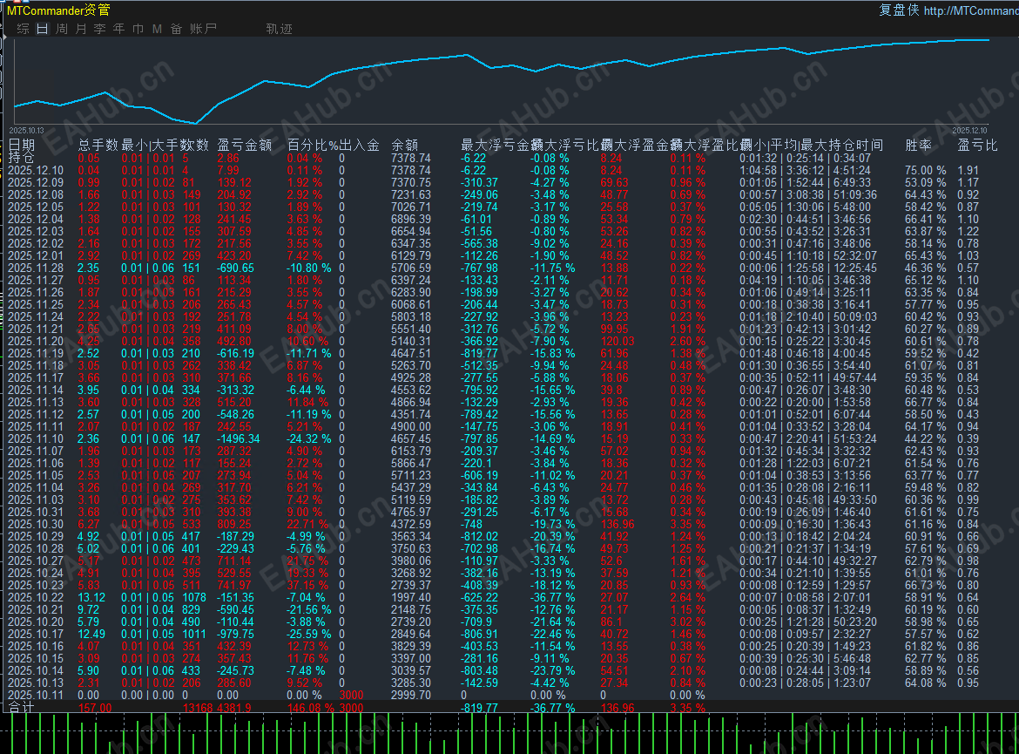Image resolution: width=1019 pixels, height=754 pixels.
Task: Select the 2025.12.10 data row
Action: 35,170
